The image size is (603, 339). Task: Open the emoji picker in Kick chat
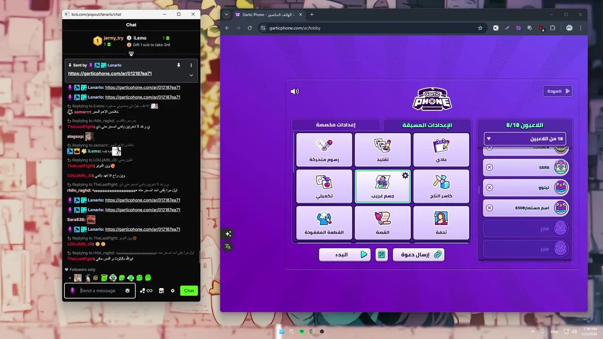(127, 291)
